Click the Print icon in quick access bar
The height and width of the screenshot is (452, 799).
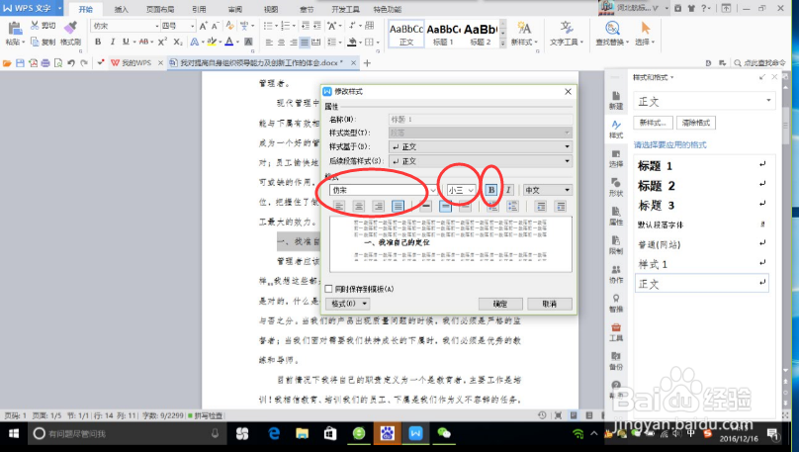tap(45, 63)
